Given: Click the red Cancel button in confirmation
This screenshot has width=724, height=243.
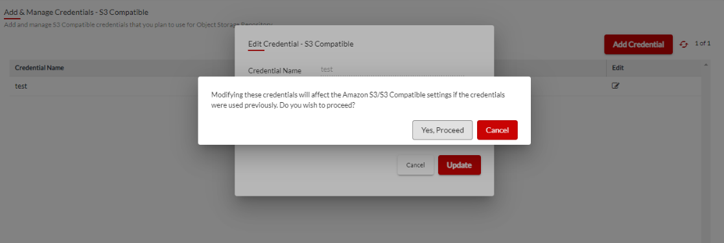Looking at the screenshot, I should 497,130.
